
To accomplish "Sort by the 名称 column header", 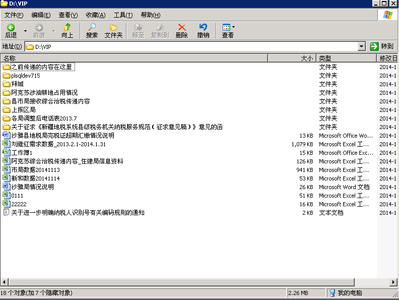I will point(134,58).
